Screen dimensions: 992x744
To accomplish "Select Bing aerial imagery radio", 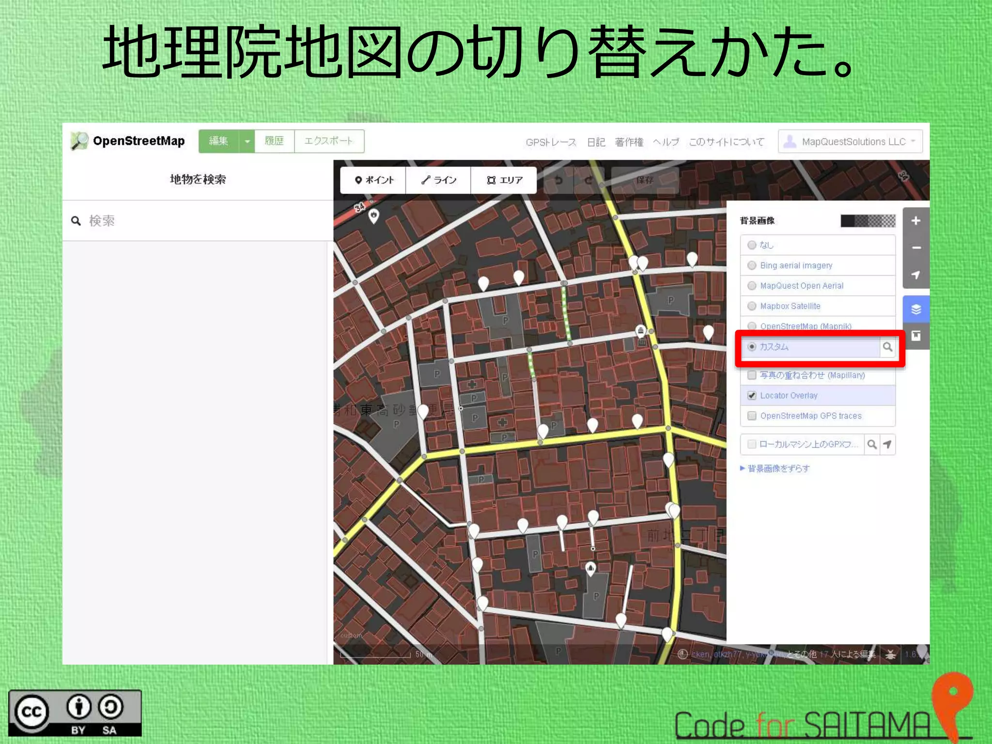I will tap(752, 265).
